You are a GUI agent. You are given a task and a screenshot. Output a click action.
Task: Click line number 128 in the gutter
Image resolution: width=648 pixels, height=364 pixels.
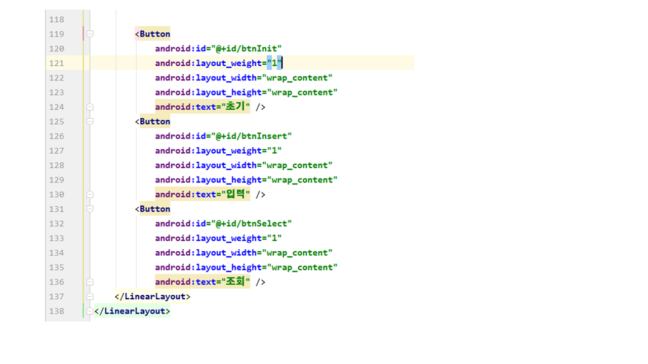(x=56, y=165)
